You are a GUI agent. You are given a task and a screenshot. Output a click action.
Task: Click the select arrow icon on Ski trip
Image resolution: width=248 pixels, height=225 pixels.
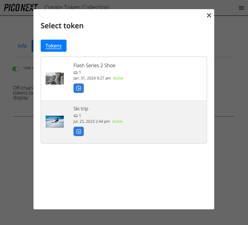click(78, 131)
